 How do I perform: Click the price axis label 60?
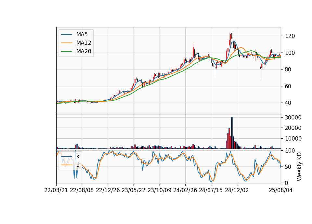[288, 86]
